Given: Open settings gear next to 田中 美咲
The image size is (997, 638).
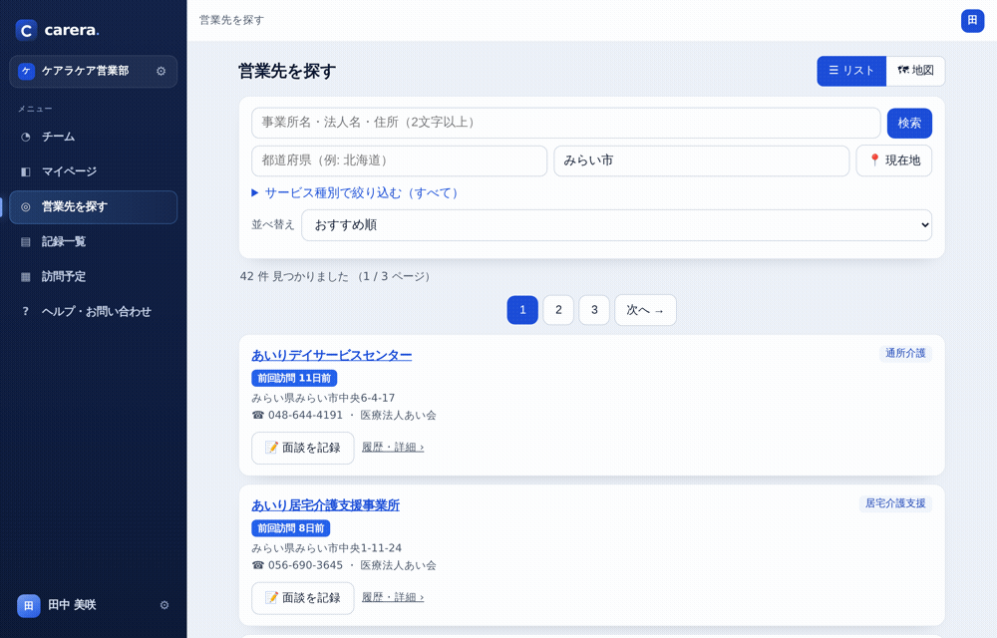Looking at the screenshot, I should click(165, 605).
